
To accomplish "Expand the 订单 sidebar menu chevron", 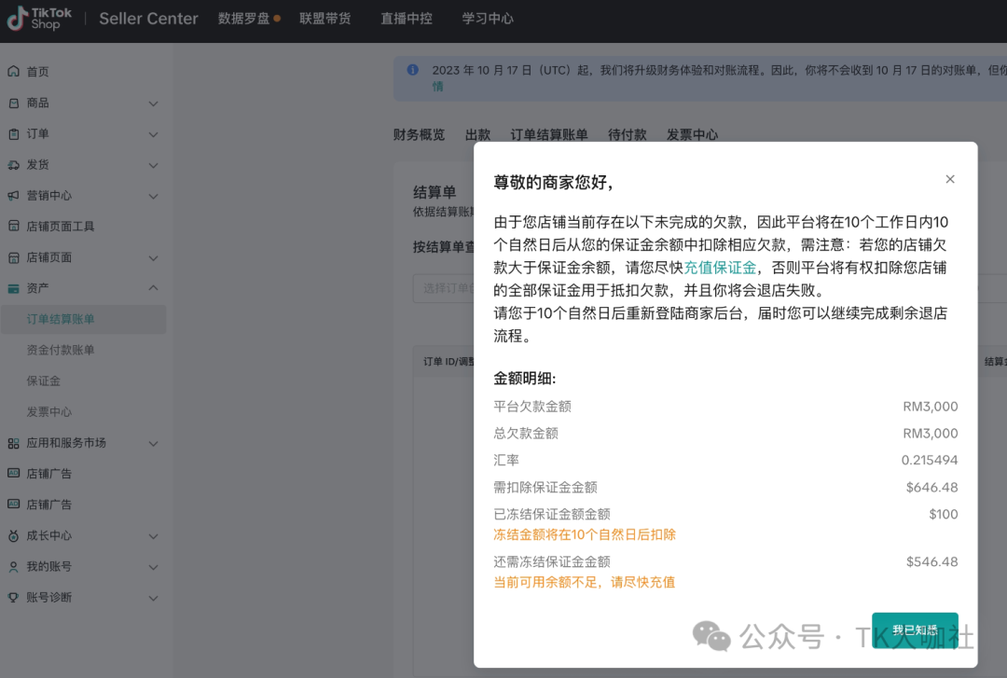I will pos(154,134).
